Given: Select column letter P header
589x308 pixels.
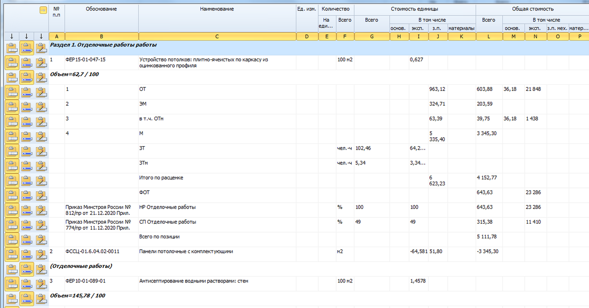Looking at the screenshot, I should 580,37.
